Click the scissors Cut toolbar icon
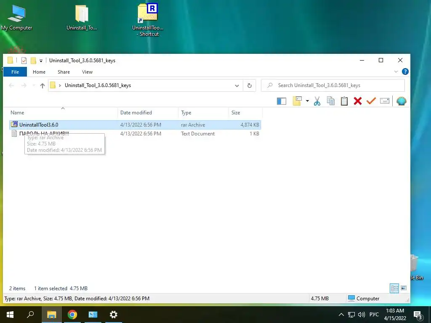Screen dimensions: 431x323 point(317,101)
